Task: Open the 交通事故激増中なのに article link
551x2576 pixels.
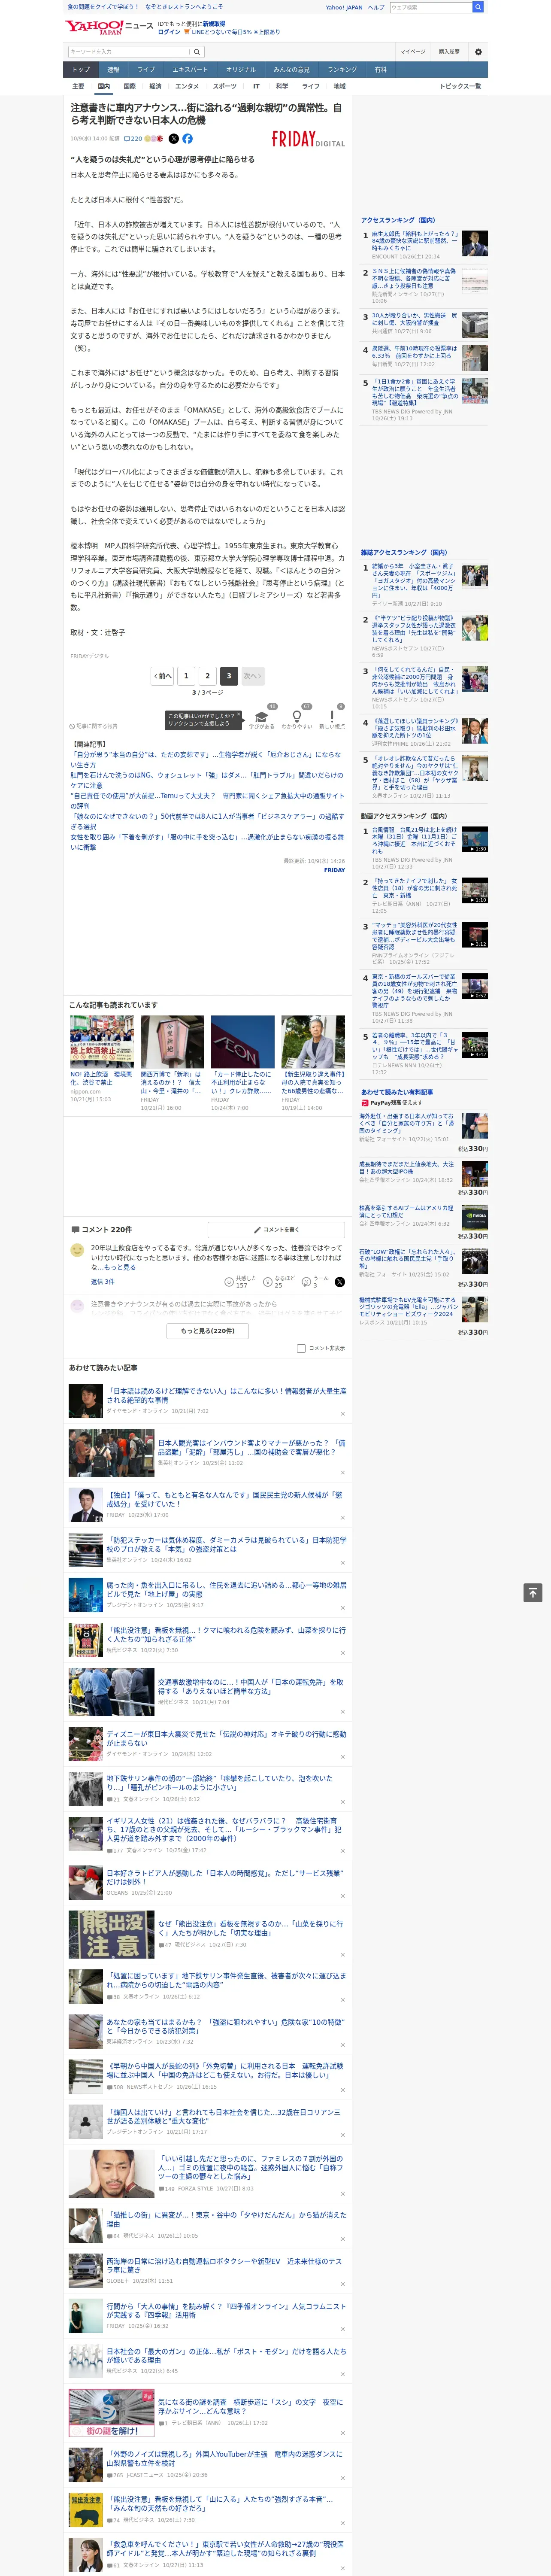Action: pyautogui.click(x=250, y=1686)
